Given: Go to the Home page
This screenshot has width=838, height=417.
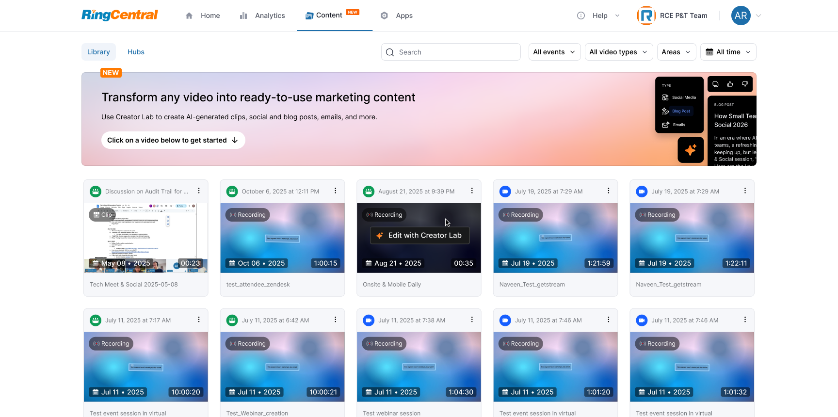Looking at the screenshot, I should point(203,16).
